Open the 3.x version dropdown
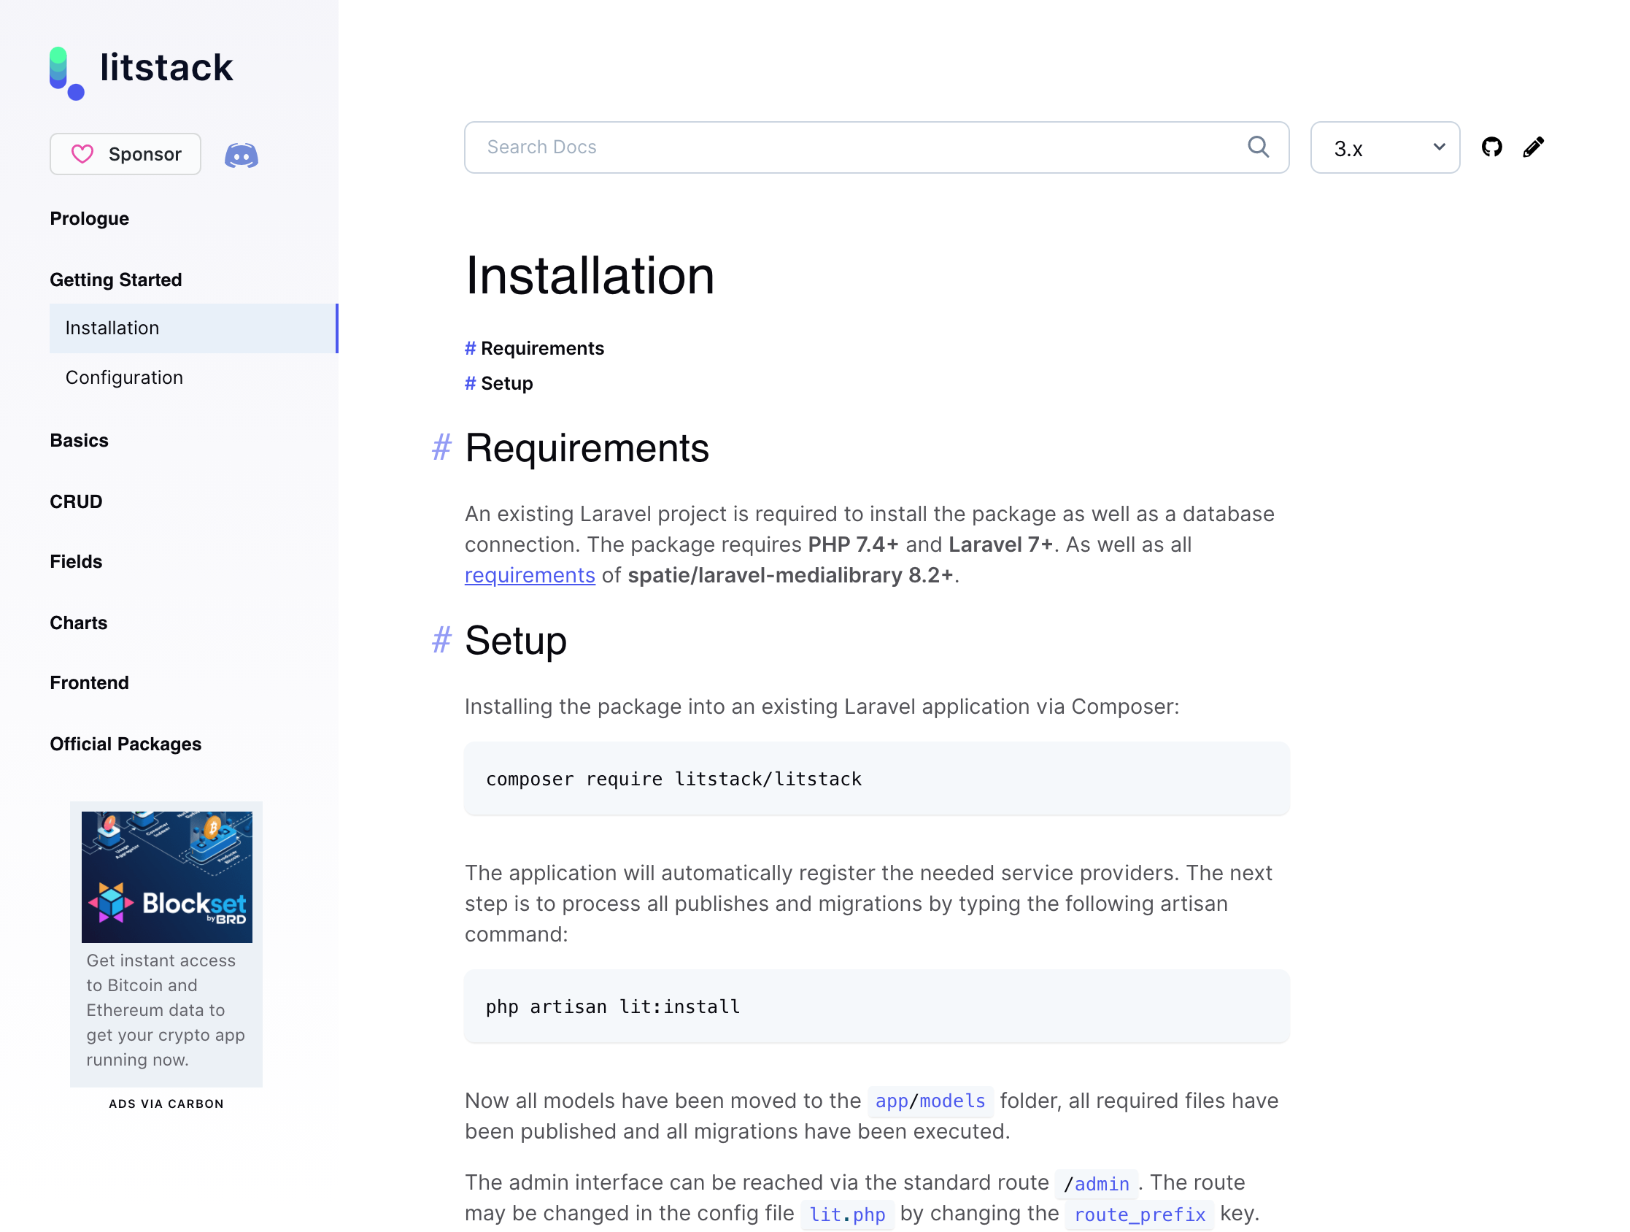The image size is (1630, 1232). point(1384,148)
